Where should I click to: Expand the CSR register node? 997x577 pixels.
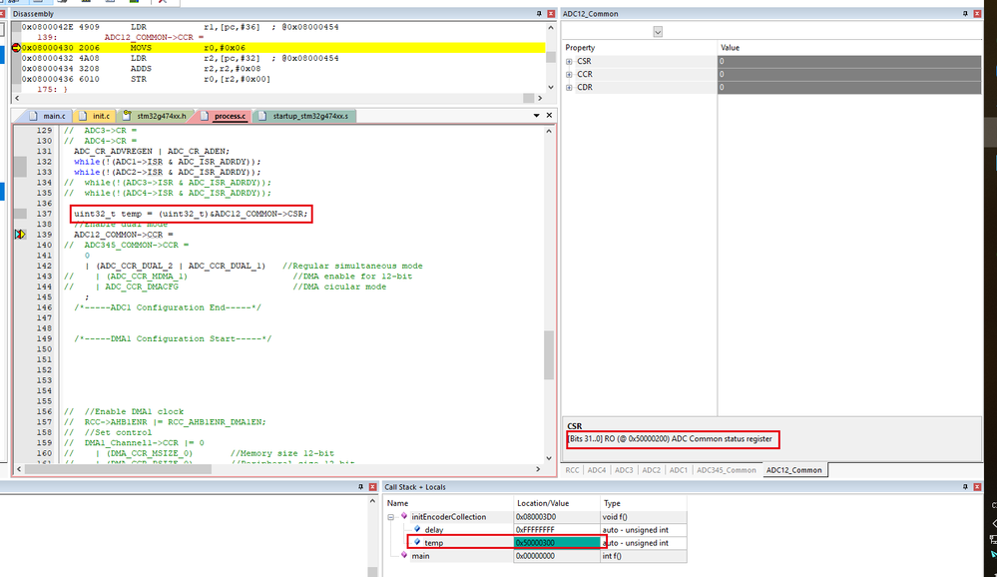569,62
